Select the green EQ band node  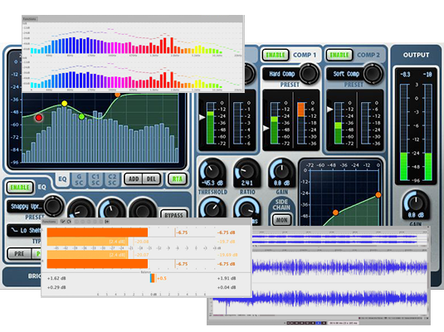[x=81, y=116]
